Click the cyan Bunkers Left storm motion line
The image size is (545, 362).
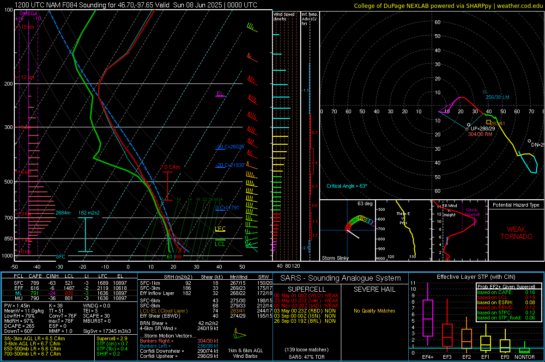179,346
